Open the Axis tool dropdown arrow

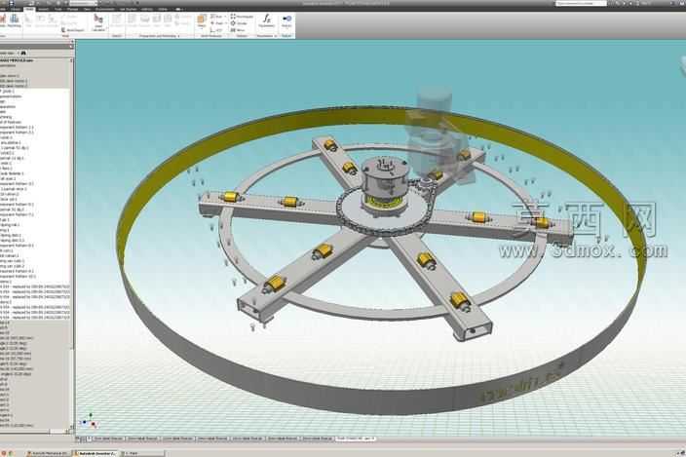click(x=225, y=17)
